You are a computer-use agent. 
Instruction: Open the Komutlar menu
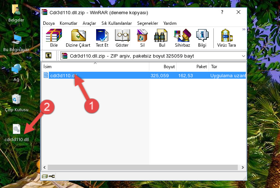(68, 23)
